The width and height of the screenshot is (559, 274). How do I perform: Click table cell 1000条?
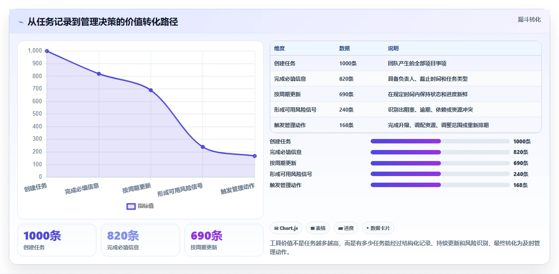pos(348,64)
